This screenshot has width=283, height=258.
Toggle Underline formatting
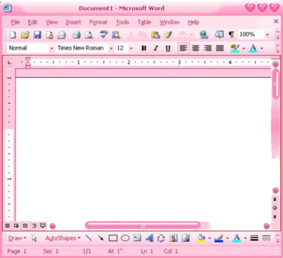click(x=168, y=48)
